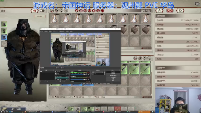
Task: Toggle lock of the first OBS source
Action: tap(68, 72)
